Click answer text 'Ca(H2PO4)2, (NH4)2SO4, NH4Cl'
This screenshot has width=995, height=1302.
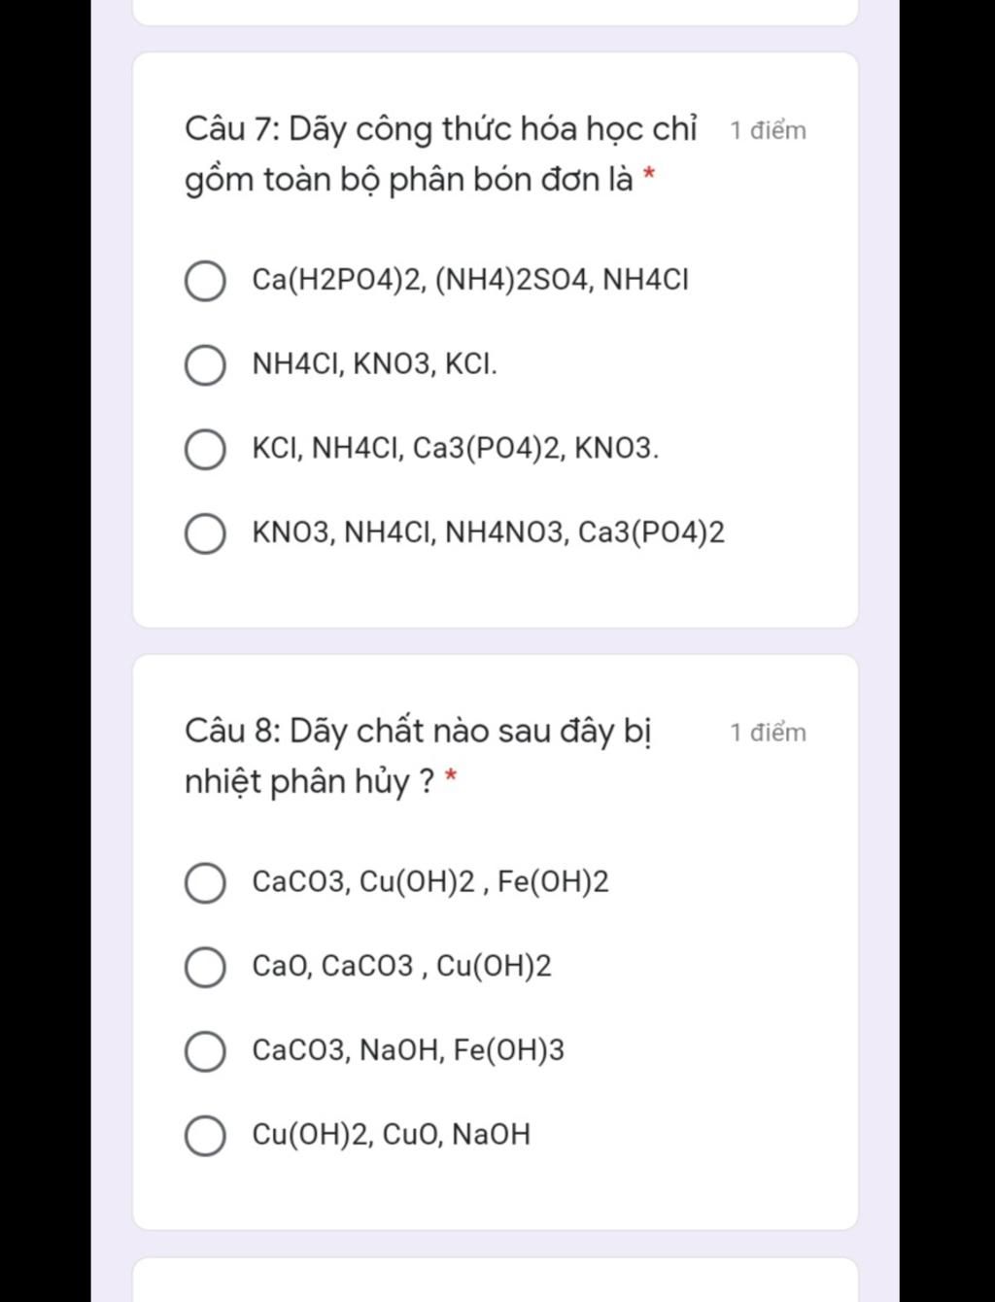(x=470, y=280)
